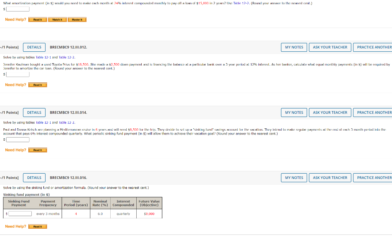Click the Interest Compounded column header

coord(123,203)
